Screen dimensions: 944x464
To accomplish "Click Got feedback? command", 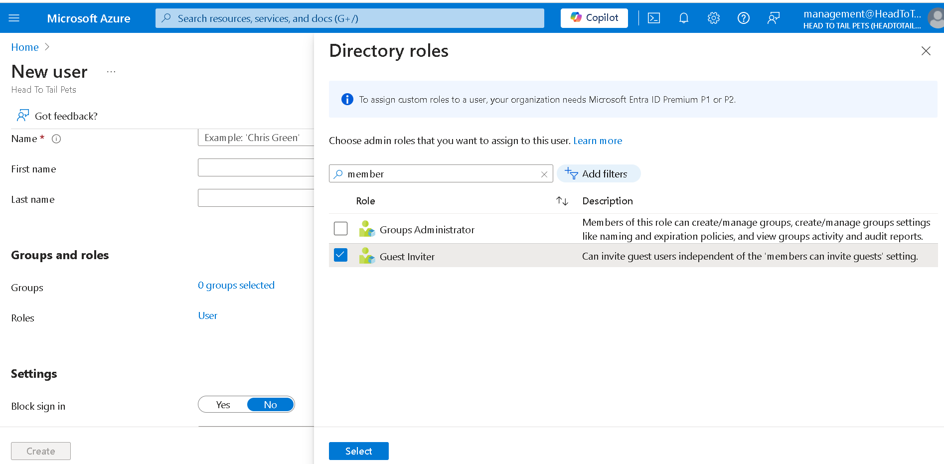I will (x=57, y=116).
